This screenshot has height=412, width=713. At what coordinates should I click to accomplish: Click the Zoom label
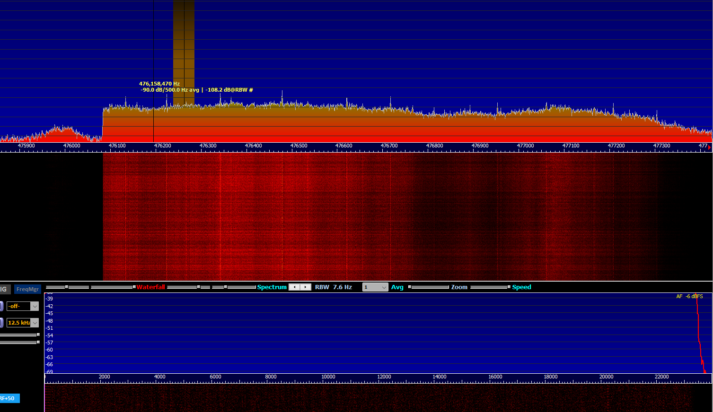point(459,287)
